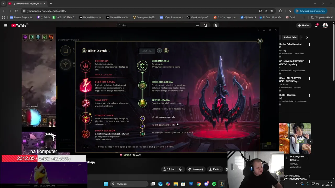Image resolution: width=335 pixels, height=188 pixels.
Task: Open options for Dlaczego Mr Beast short
Action: [308, 158]
